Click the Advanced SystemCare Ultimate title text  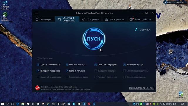click(94, 13)
